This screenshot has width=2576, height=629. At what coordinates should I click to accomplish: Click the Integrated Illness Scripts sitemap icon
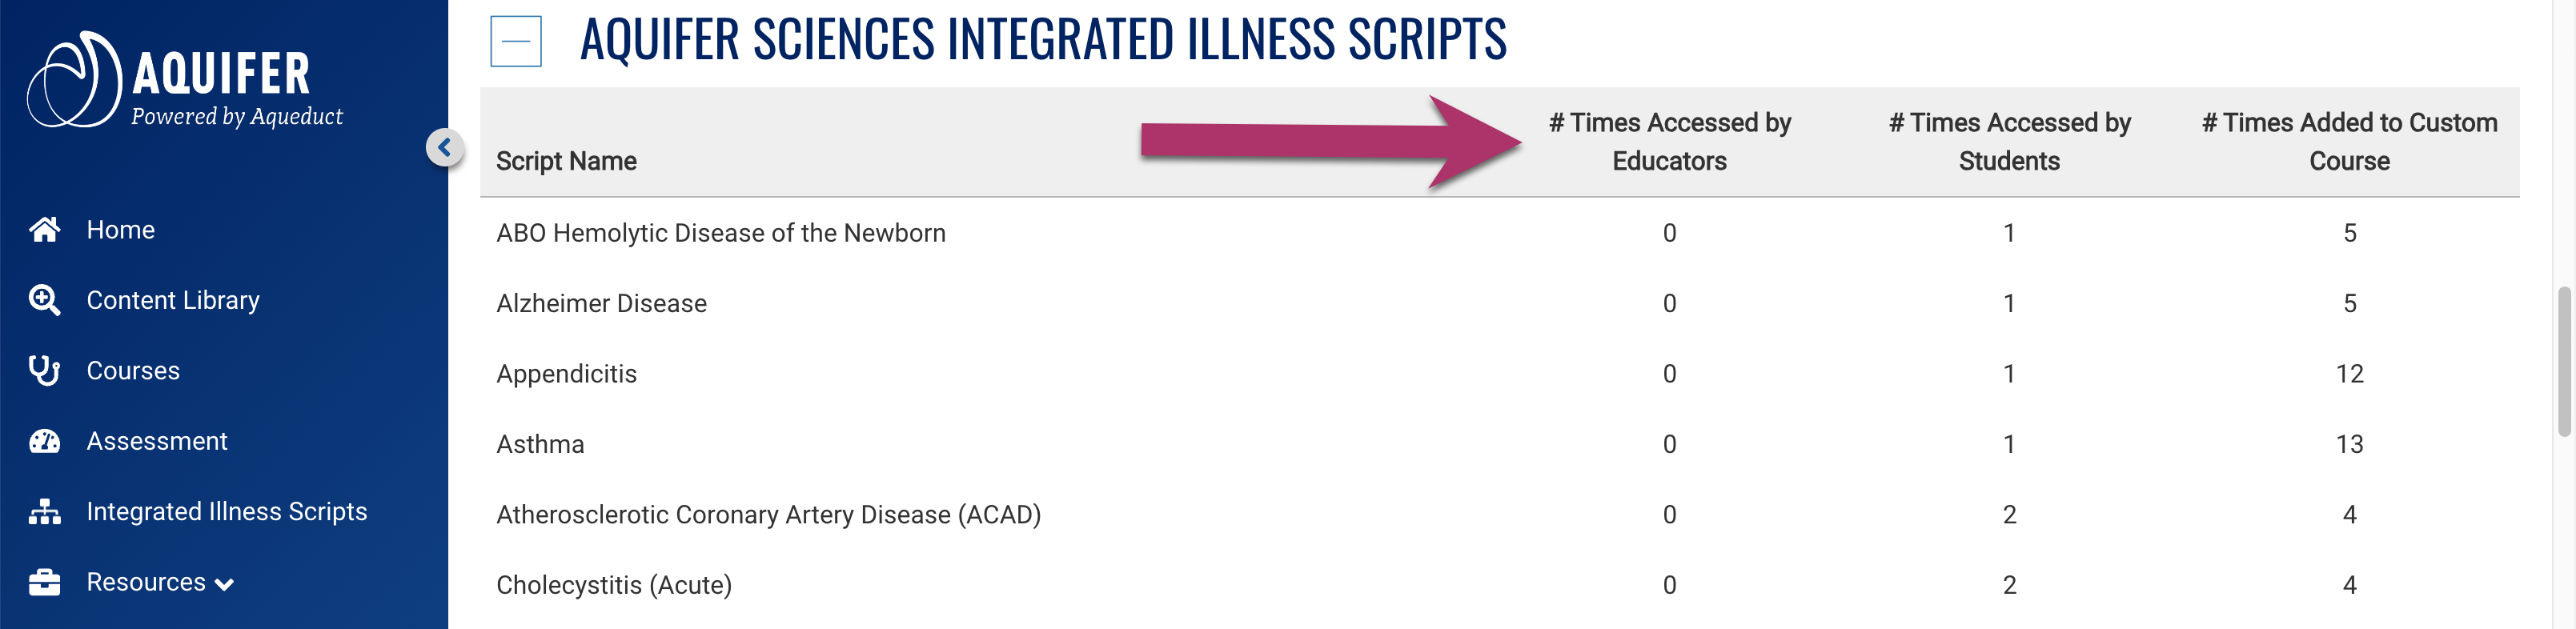coord(44,512)
